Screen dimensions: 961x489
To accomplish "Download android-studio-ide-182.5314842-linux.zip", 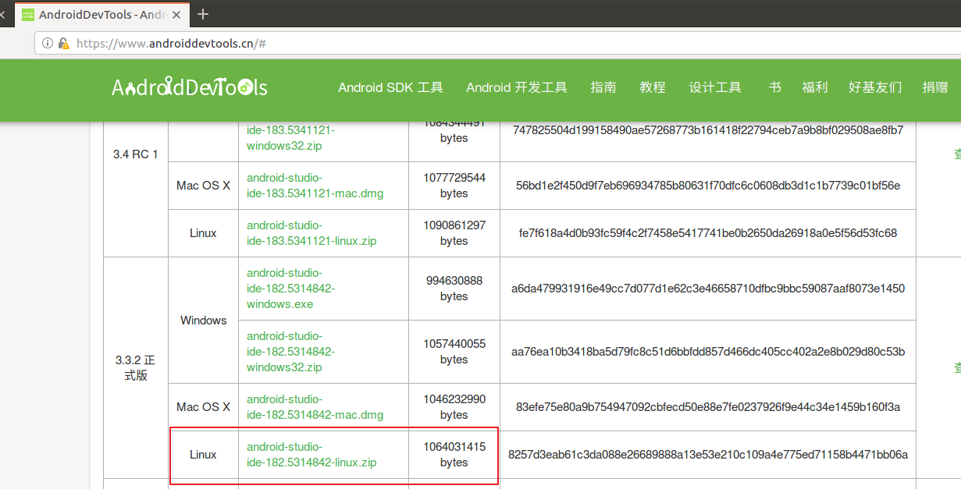I will (x=311, y=455).
